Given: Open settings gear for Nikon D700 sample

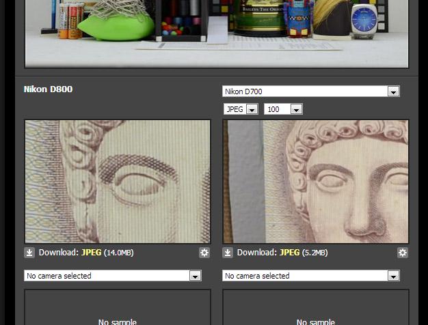Looking at the screenshot, I should click(x=403, y=253).
